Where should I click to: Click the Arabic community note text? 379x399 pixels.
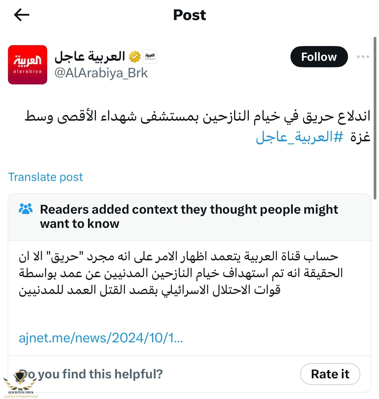pyautogui.click(x=181, y=273)
